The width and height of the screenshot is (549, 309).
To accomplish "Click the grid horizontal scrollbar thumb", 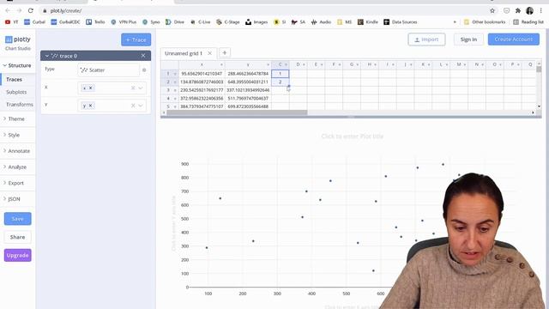I will click(237, 112).
